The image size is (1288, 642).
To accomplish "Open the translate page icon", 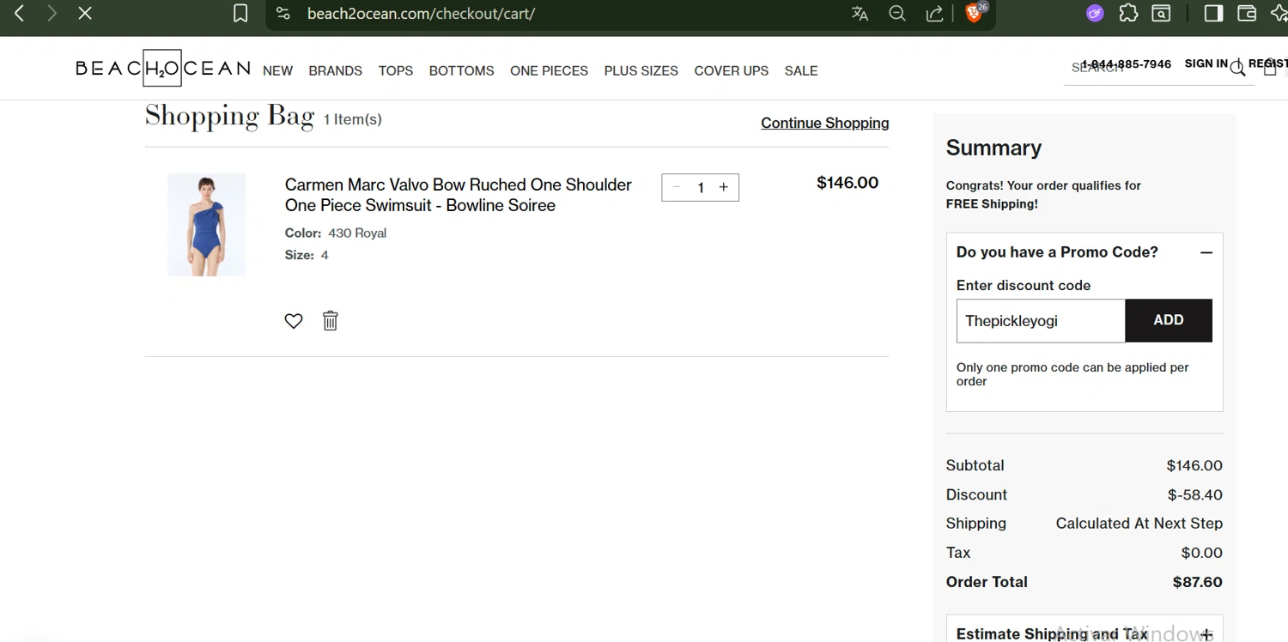I will (x=860, y=14).
